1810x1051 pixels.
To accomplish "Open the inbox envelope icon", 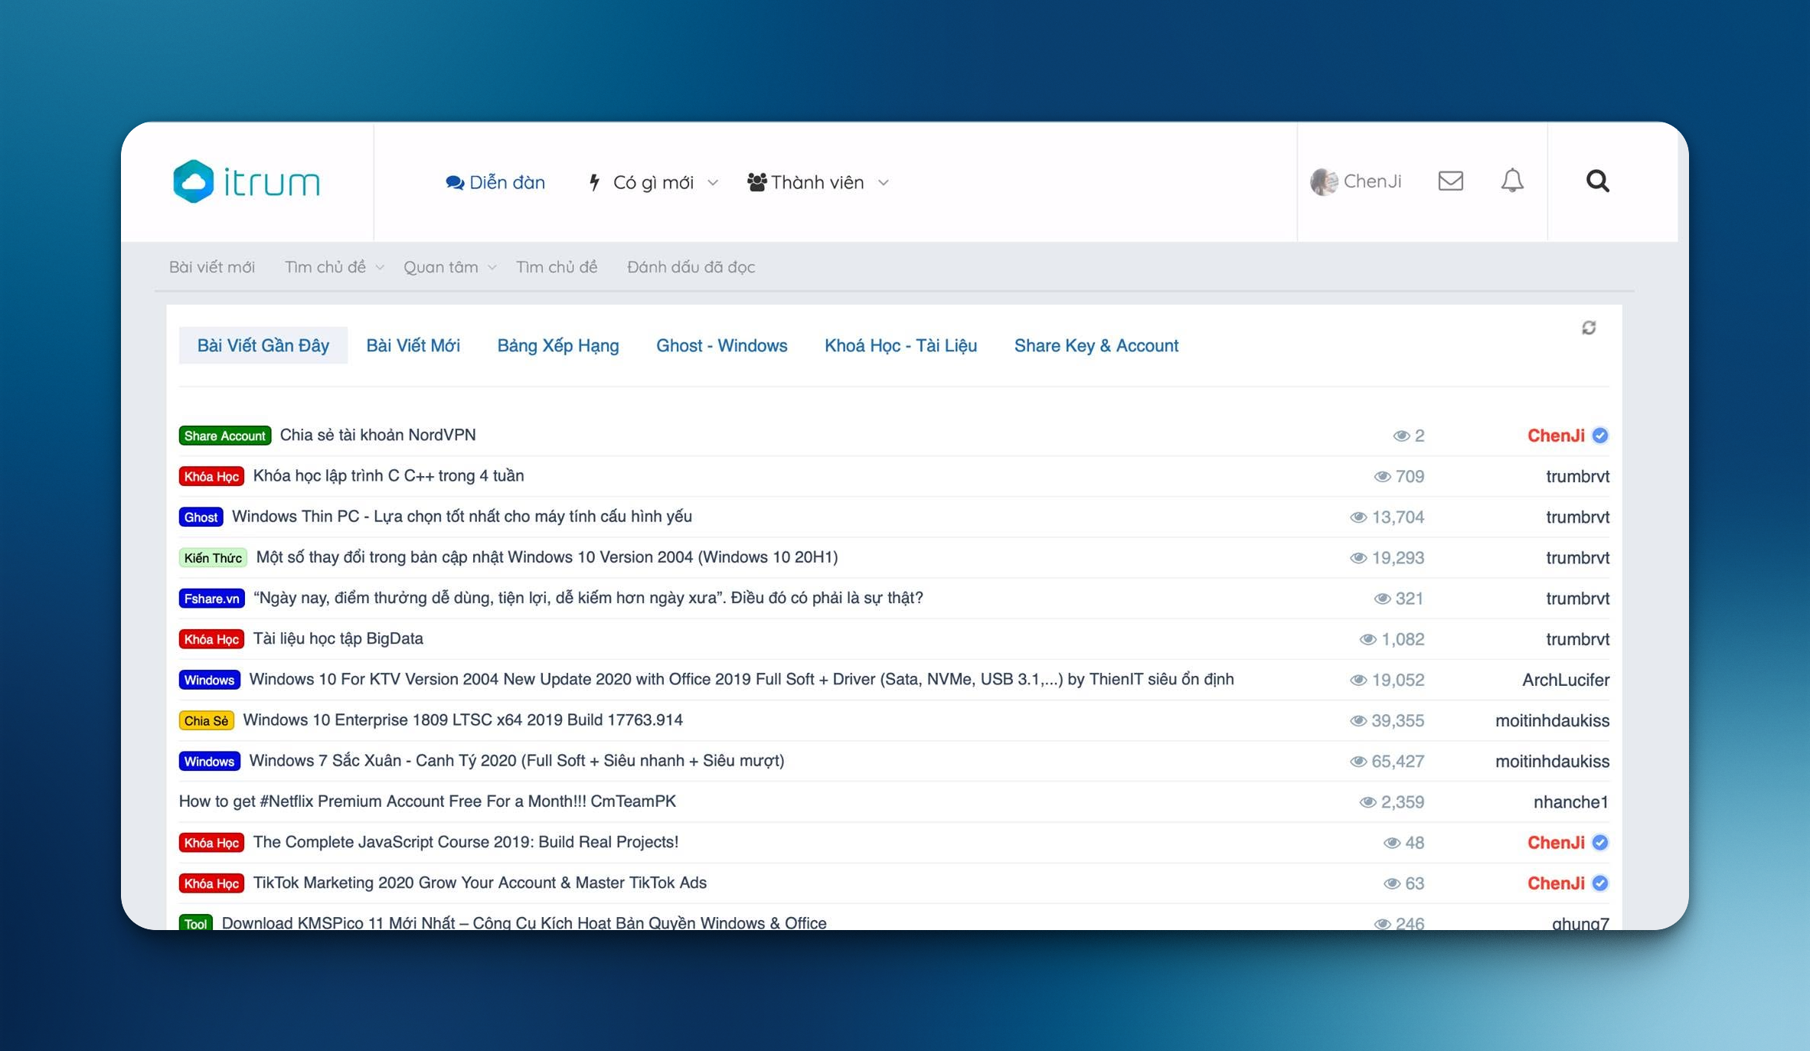I will click(x=1450, y=181).
